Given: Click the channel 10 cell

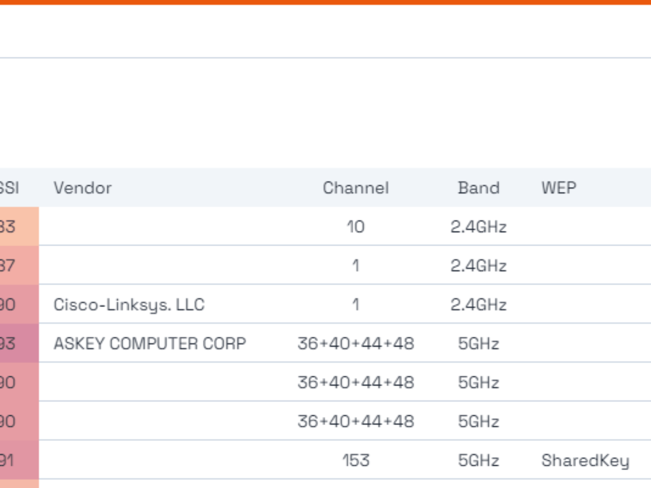Looking at the screenshot, I should click(x=355, y=227).
